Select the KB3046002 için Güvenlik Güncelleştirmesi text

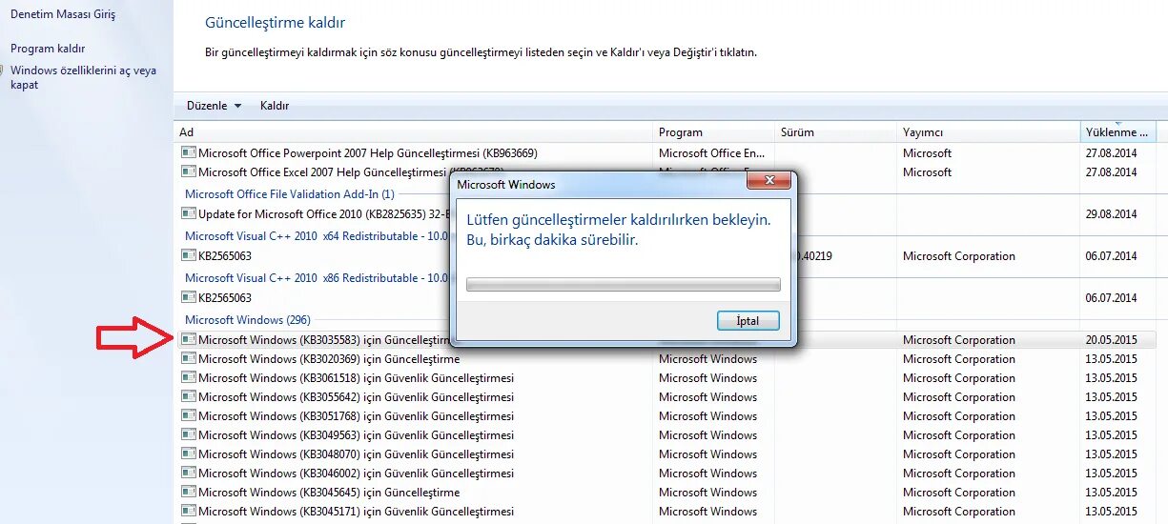pyautogui.click(x=356, y=474)
